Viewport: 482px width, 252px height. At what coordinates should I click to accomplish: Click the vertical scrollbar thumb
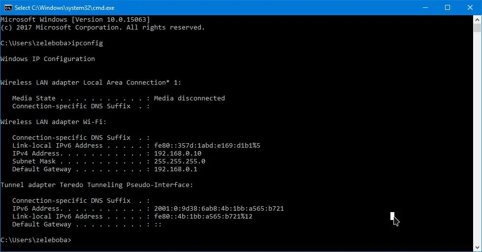click(x=477, y=28)
